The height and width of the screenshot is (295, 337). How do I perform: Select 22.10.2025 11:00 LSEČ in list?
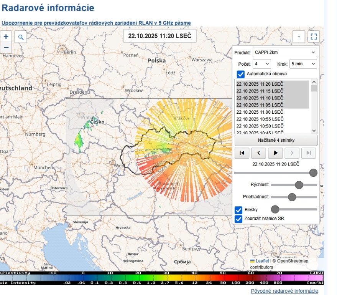tap(260, 112)
